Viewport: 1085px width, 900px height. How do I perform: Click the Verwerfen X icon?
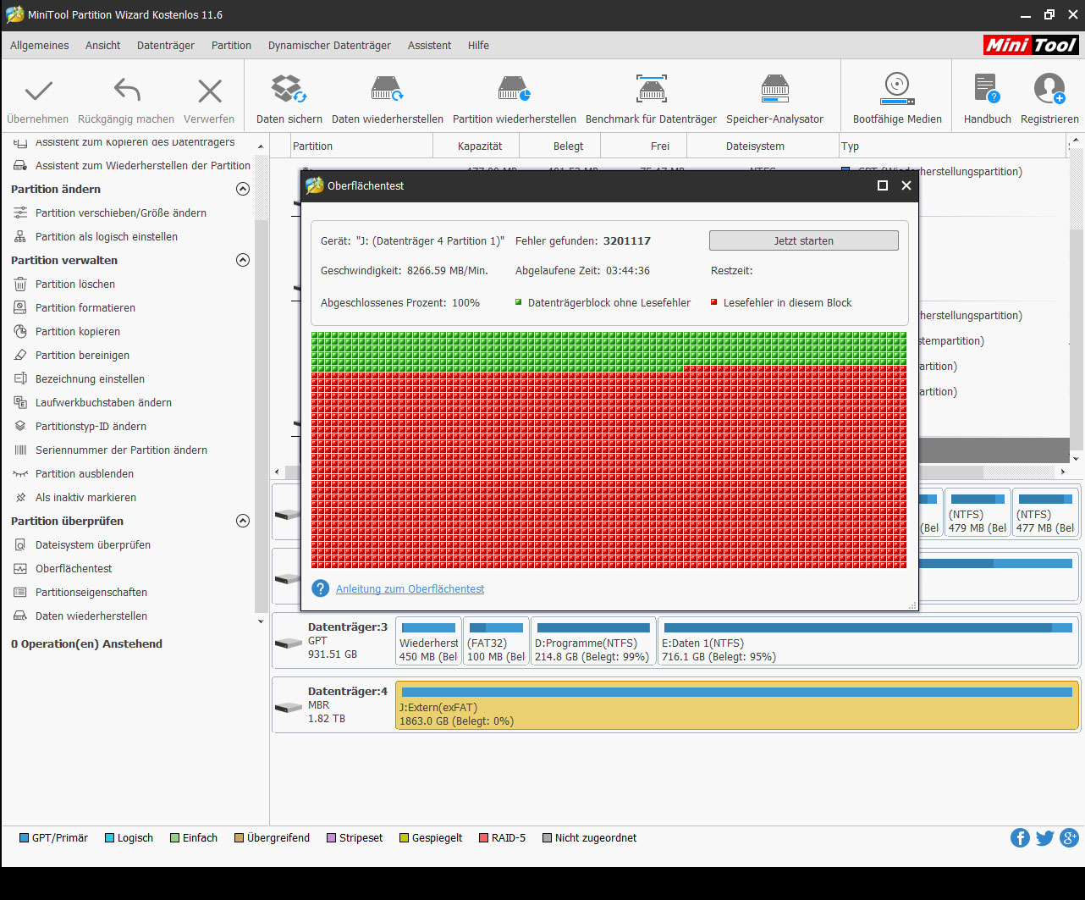pos(209,91)
